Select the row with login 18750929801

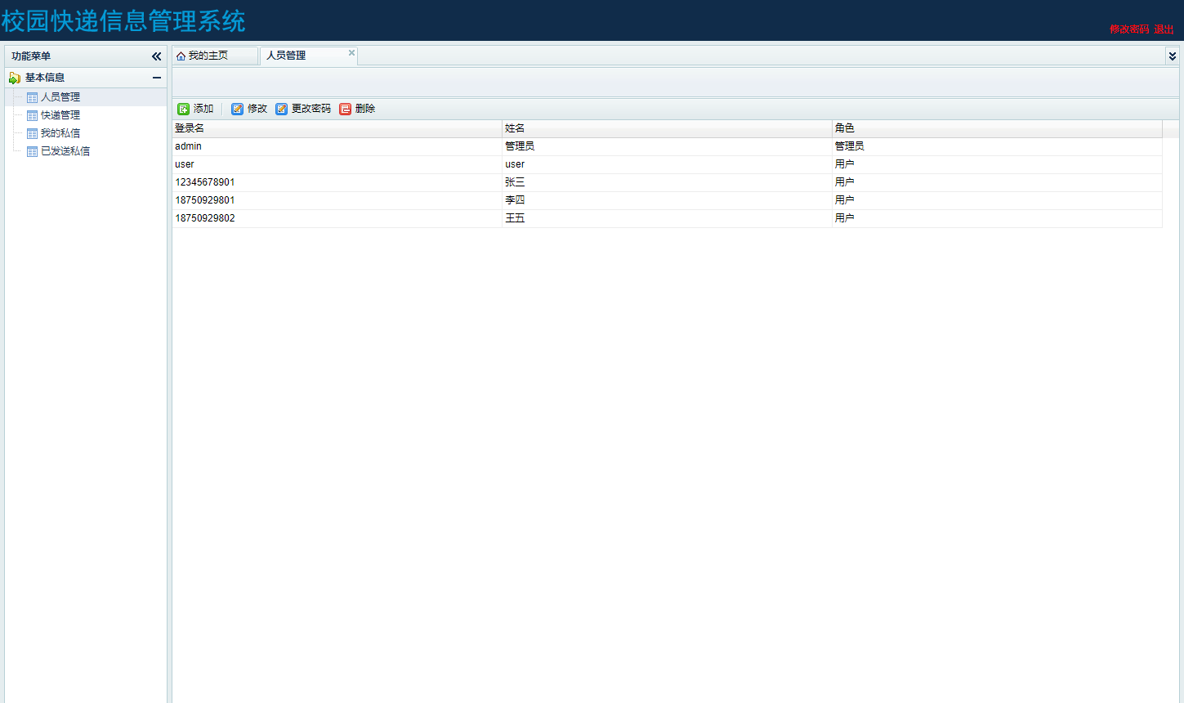tap(667, 200)
